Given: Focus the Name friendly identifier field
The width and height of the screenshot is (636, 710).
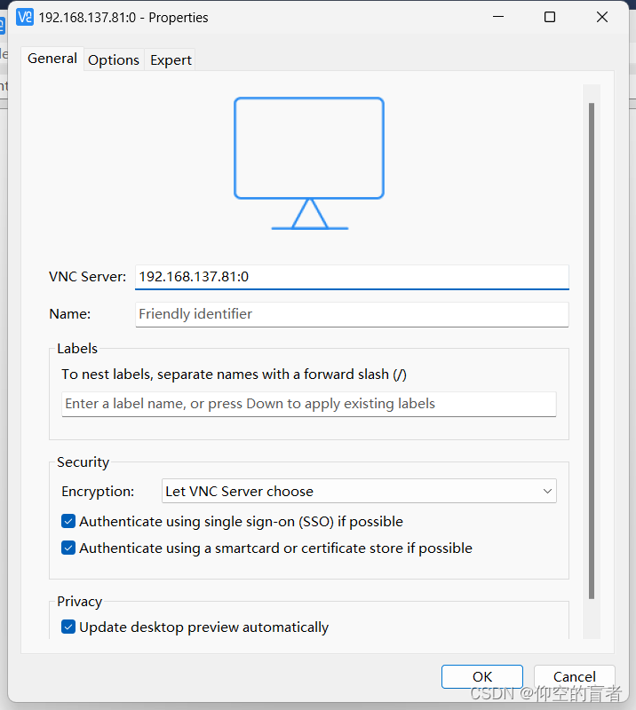Looking at the screenshot, I should point(352,314).
